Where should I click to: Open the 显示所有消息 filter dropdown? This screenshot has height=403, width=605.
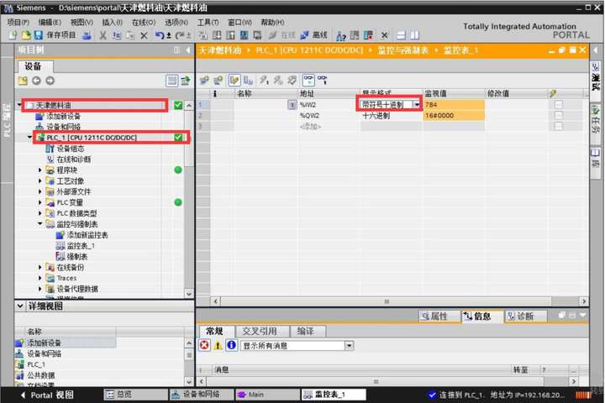coord(349,346)
